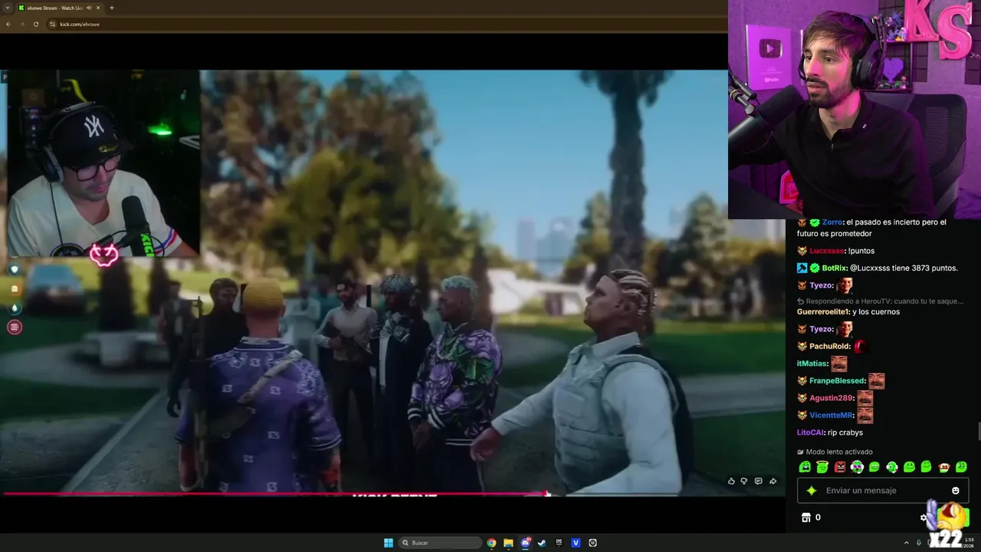Click the Lucxxsss username in chat

click(x=826, y=251)
